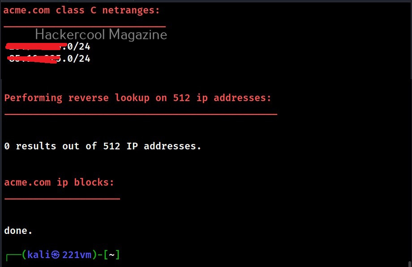
Task: Click the red underline below ip blocks heading
Action: (62, 199)
